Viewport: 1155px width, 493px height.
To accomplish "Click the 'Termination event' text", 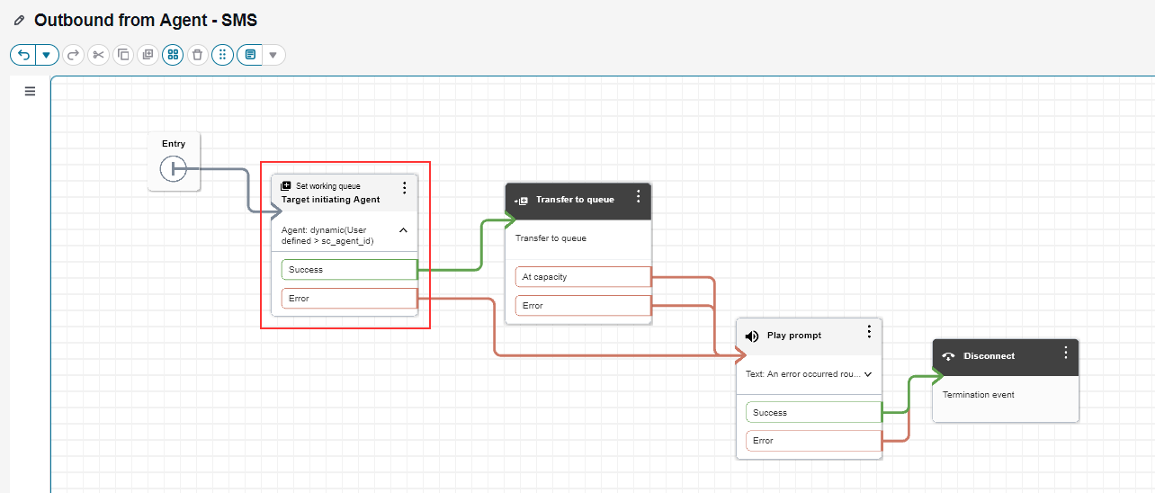I will (979, 395).
